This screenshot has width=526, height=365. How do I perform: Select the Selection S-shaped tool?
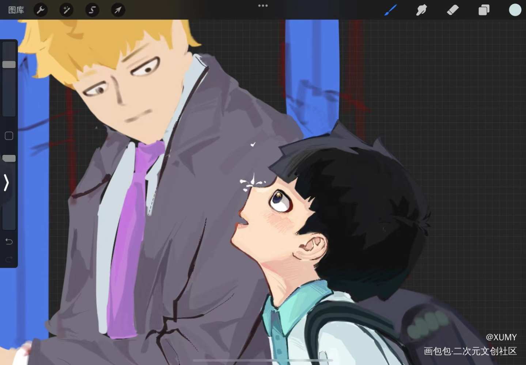tap(92, 10)
